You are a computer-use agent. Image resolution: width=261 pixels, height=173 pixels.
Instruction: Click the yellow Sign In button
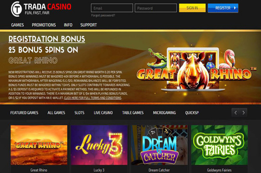[192, 8]
